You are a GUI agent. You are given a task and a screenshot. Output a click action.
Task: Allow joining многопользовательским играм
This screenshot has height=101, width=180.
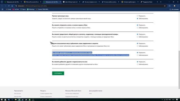(138, 52)
